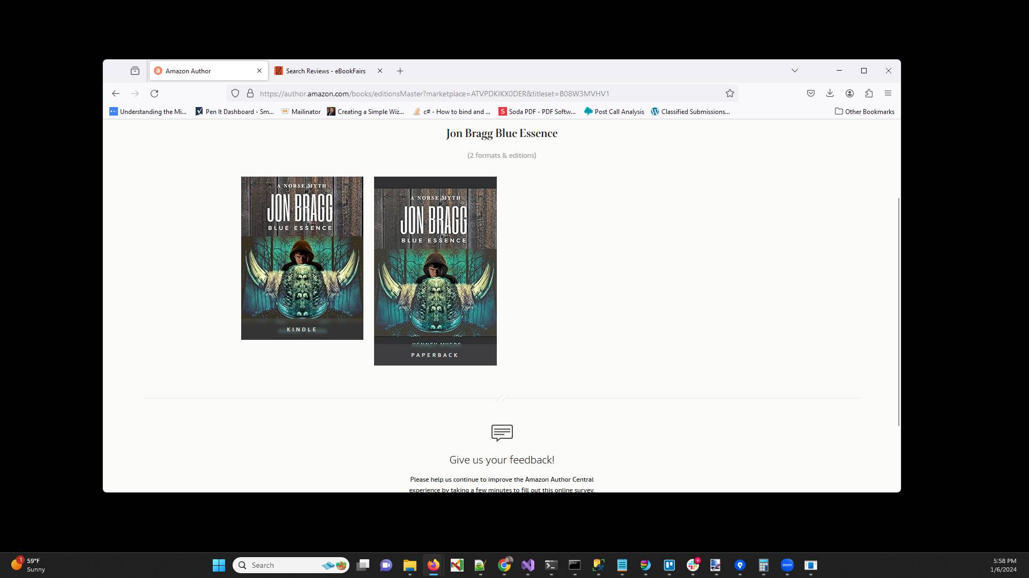The width and height of the screenshot is (1029, 578).
Task: Open the Mailinator bookmark
Action: click(301, 111)
